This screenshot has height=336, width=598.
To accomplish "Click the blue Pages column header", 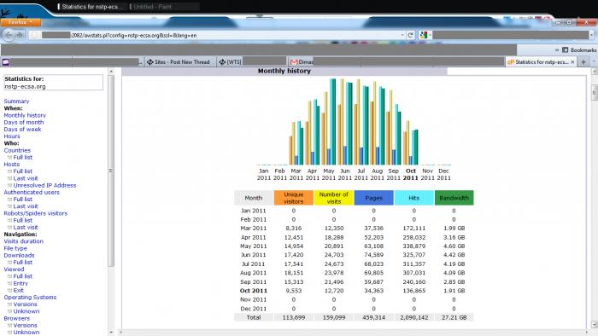I will [374, 198].
